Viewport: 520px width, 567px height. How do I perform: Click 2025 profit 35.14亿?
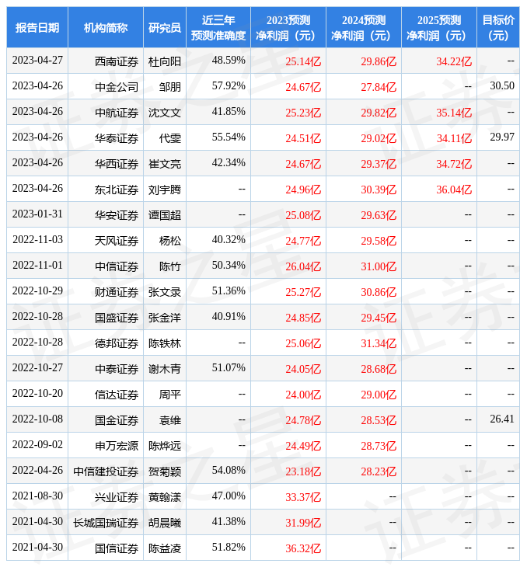coord(454,113)
